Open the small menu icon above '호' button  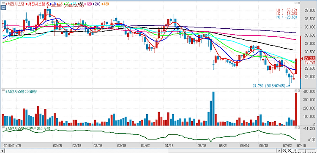tap(3, 3)
